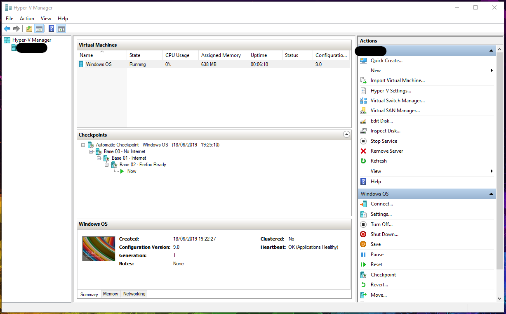The height and width of the screenshot is (314, 506).
Task: Collapse the Base 01 - Internet node
Action: (99, 158)
